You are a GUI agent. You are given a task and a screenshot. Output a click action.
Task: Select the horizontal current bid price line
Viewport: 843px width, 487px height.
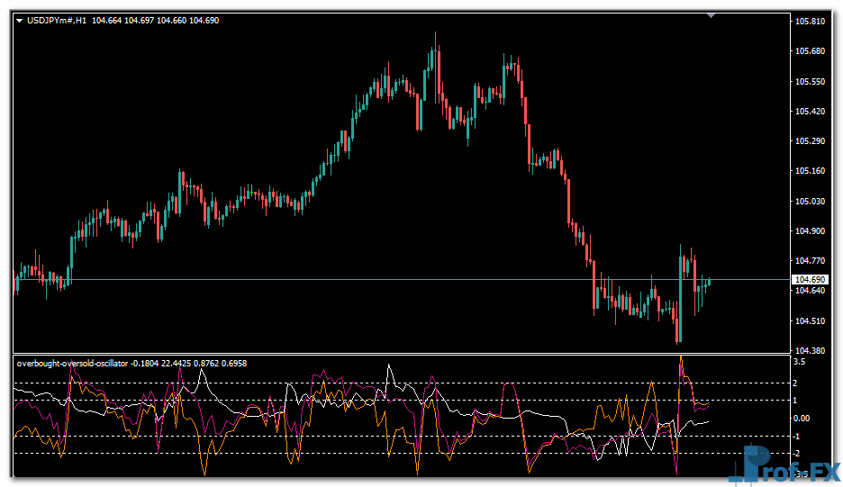point(360,280)
